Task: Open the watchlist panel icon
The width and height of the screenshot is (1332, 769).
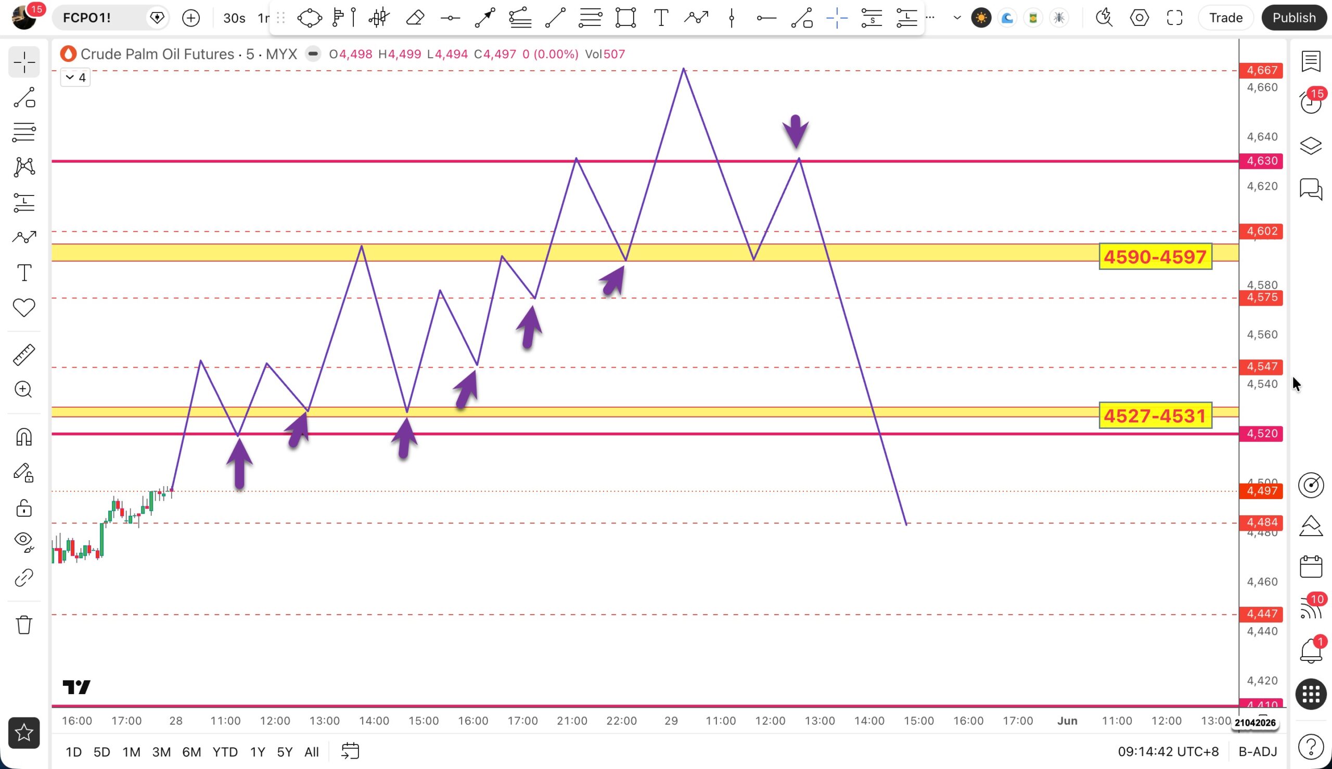Action: pos(1311,61)
